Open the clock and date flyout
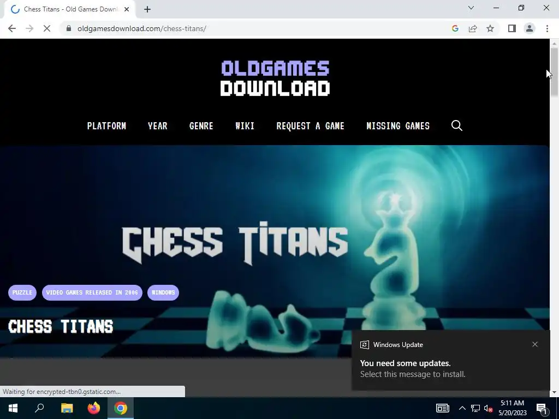559x419 pixels. point(512,408)
